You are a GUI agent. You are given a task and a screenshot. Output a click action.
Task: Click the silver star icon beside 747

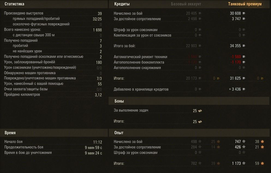coord(244,142)
